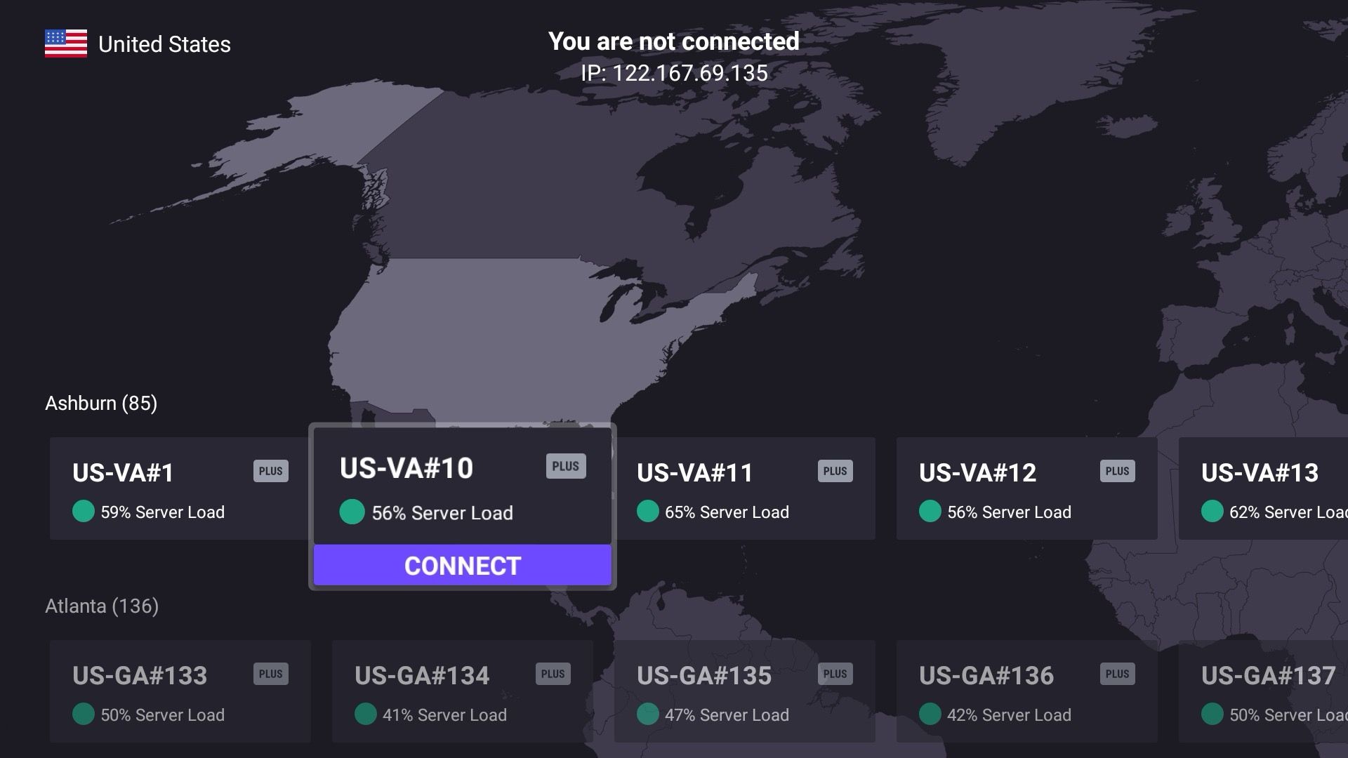This screenshot has height=758, width=1348.
Task: Click the US-GA#136 green status indicator
Action: coord(929,714)
